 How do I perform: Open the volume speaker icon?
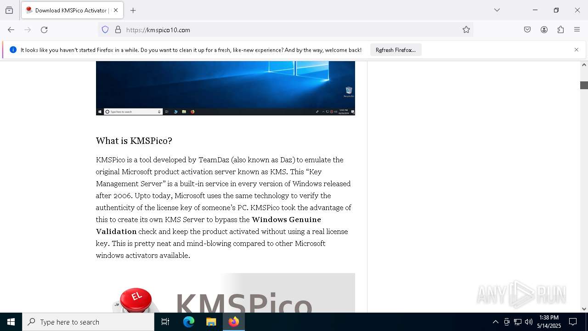tap(529, 322)
